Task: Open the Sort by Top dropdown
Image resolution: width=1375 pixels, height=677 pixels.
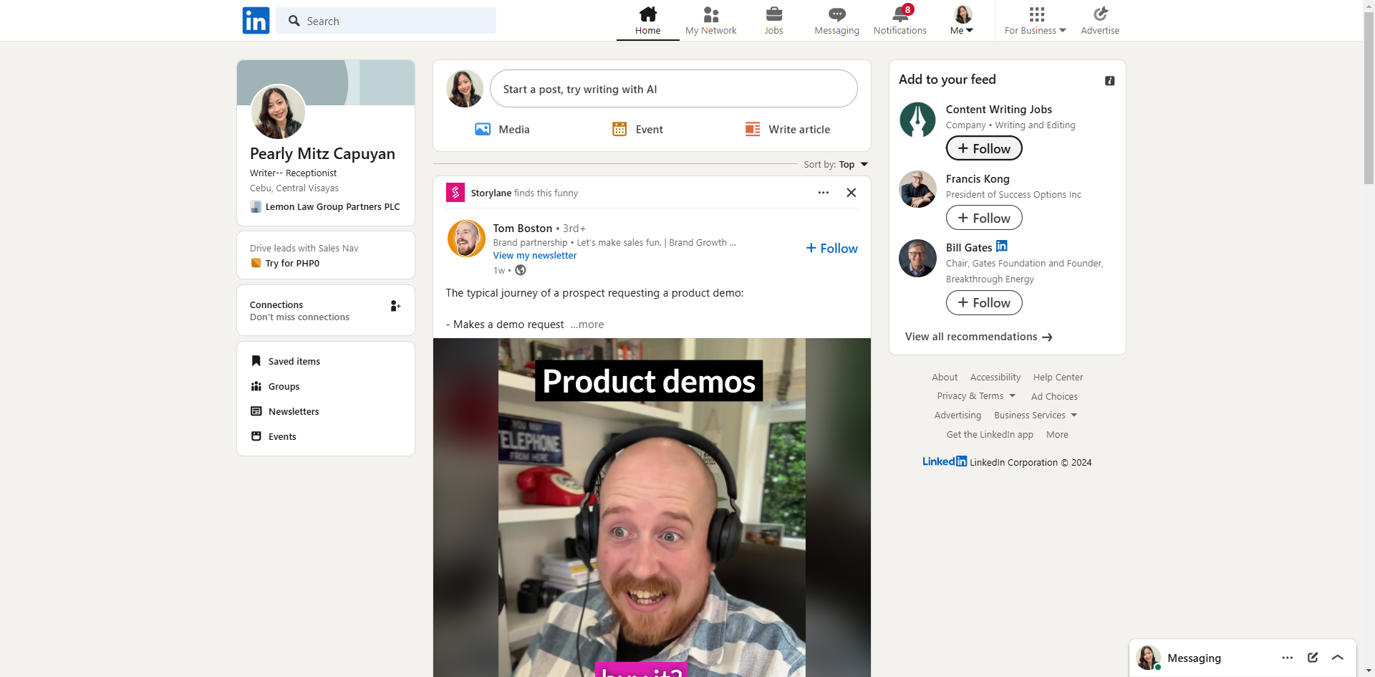Action: point(836,165)
